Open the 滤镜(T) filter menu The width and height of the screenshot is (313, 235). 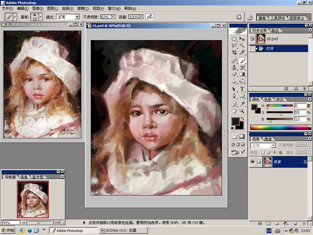point(83,8)
